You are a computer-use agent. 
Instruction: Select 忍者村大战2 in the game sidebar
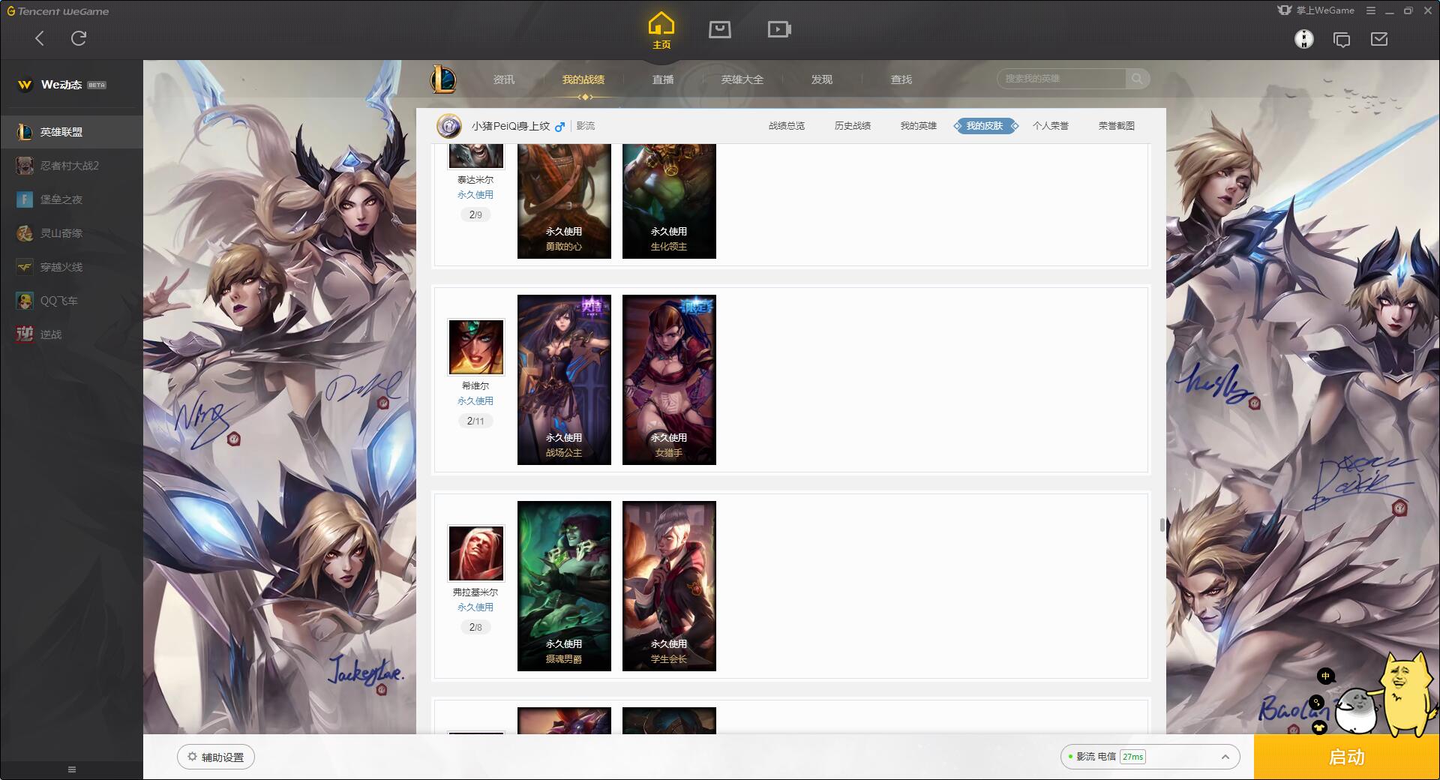[x=71, y=166]
